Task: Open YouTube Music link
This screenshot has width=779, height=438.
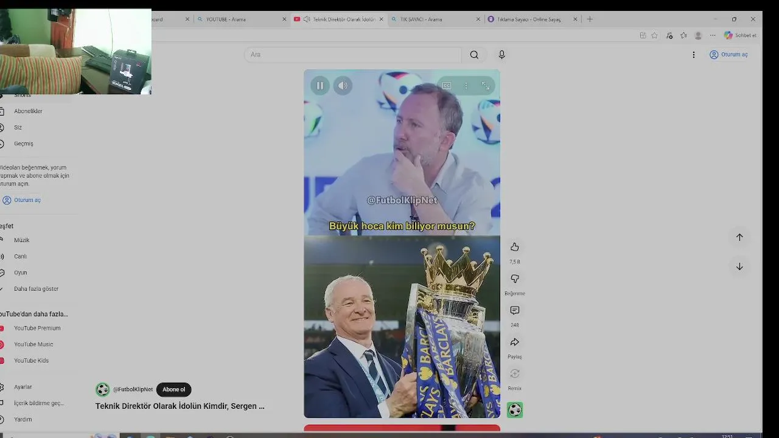Action: (x=33, y=345)
